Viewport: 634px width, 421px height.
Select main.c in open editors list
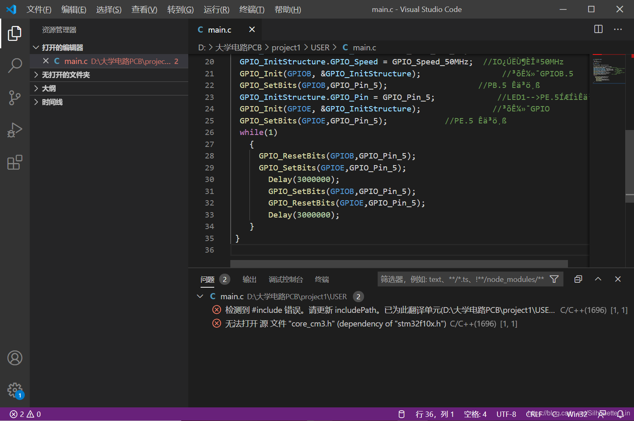pyautogui.click(x=109, y=61)
